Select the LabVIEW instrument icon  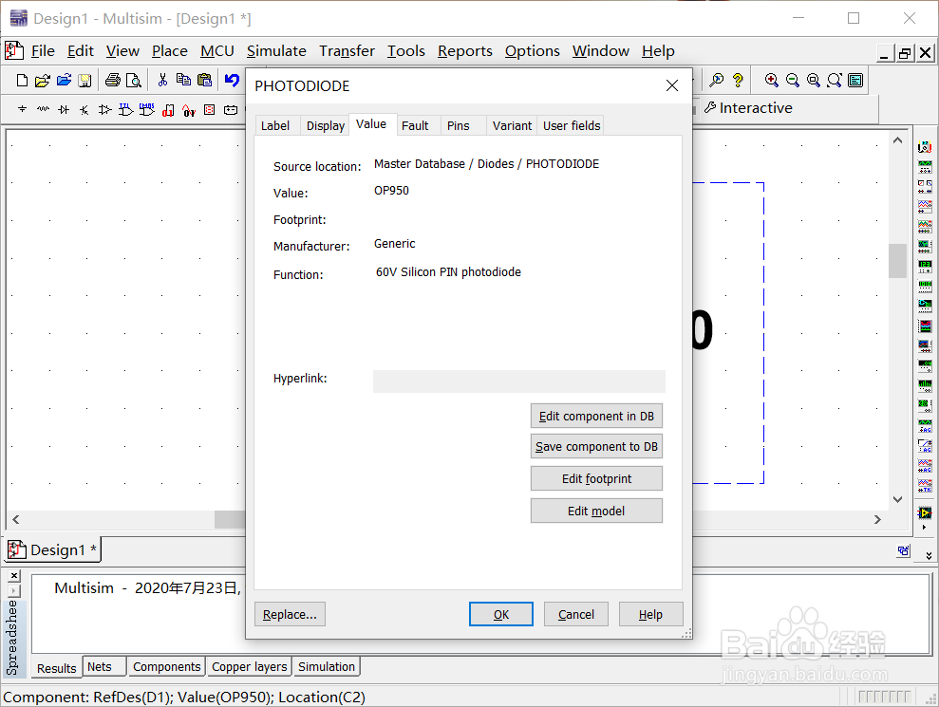point(925,513)
